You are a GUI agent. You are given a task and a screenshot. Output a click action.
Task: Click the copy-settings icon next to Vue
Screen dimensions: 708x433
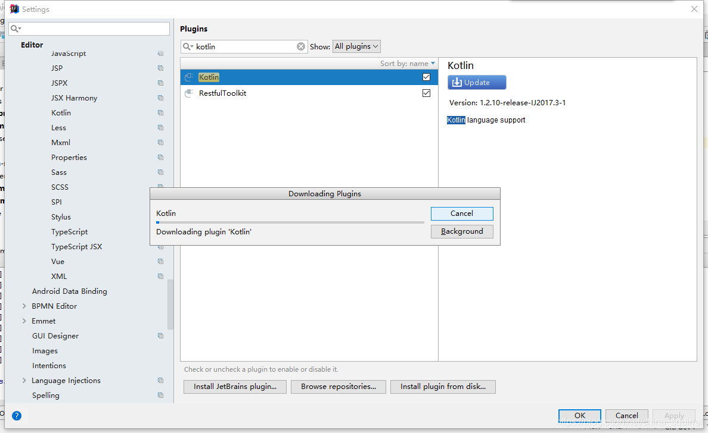160,261
